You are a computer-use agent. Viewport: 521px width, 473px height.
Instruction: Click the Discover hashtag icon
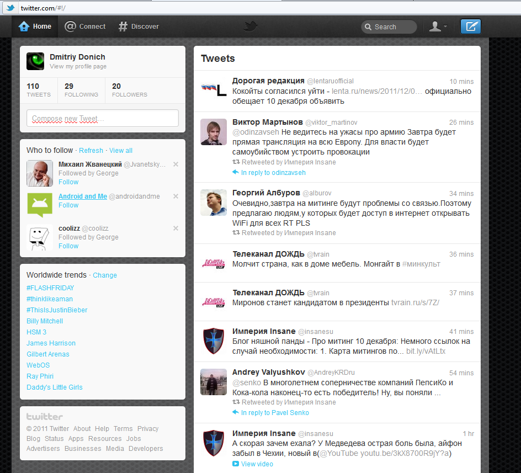[123, 26]
